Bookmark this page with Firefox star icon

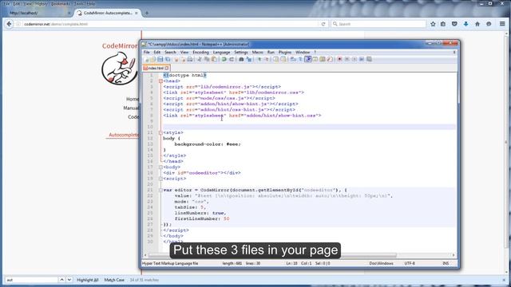coord(433,24)
